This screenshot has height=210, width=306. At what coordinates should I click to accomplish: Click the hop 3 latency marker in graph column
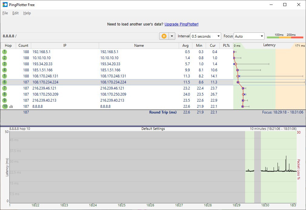pyautogui.click(x=235, y=64)
